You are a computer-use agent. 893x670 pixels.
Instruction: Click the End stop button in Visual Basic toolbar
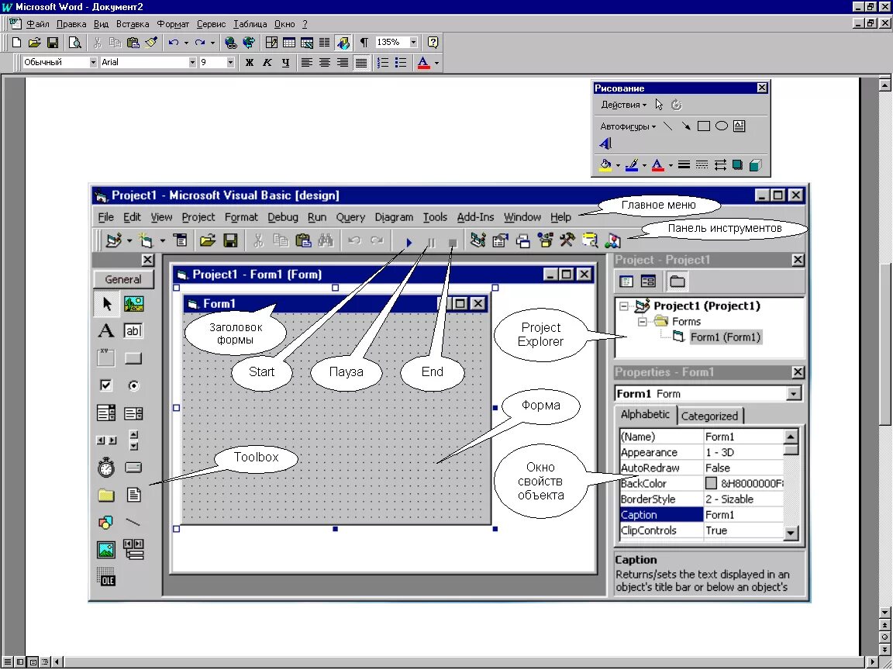coord(453,243)
